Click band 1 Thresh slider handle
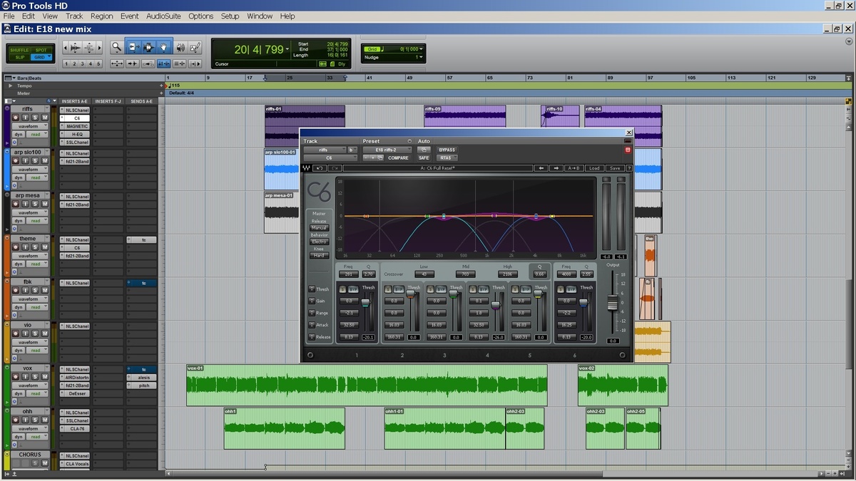 tap(366, 303)
